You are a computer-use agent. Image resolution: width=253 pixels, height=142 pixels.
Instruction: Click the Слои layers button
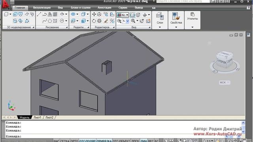[x=160, y=18]
